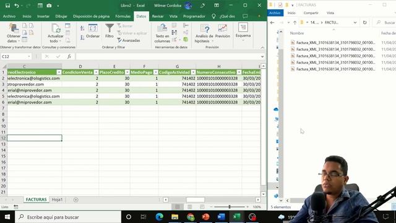The image size is (396, 223).
Task: Open PlazoCredito column filter dropdown
Action: pos(127,72)
